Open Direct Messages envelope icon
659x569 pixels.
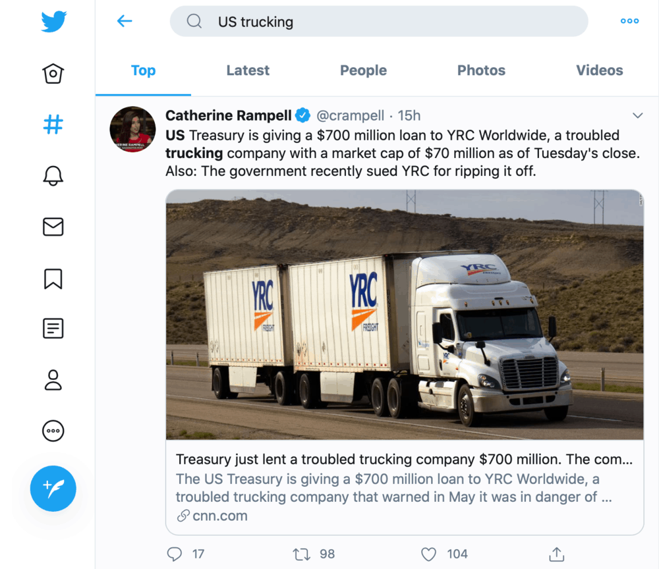tap(53, 227)
